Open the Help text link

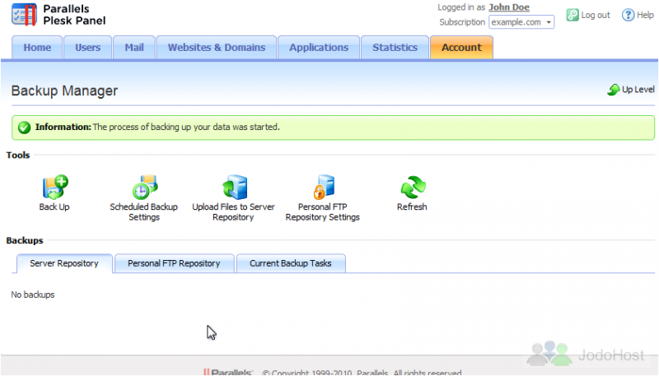coord(645,15)
